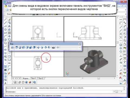
Task: Select the Fillet tool
Action: (9, 70)
